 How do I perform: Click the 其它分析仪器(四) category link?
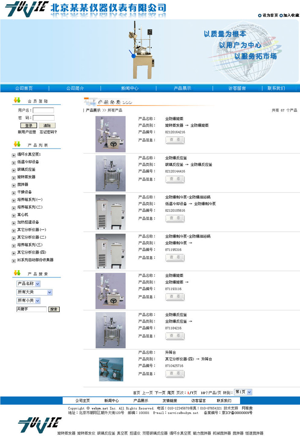tap(32, 252)
